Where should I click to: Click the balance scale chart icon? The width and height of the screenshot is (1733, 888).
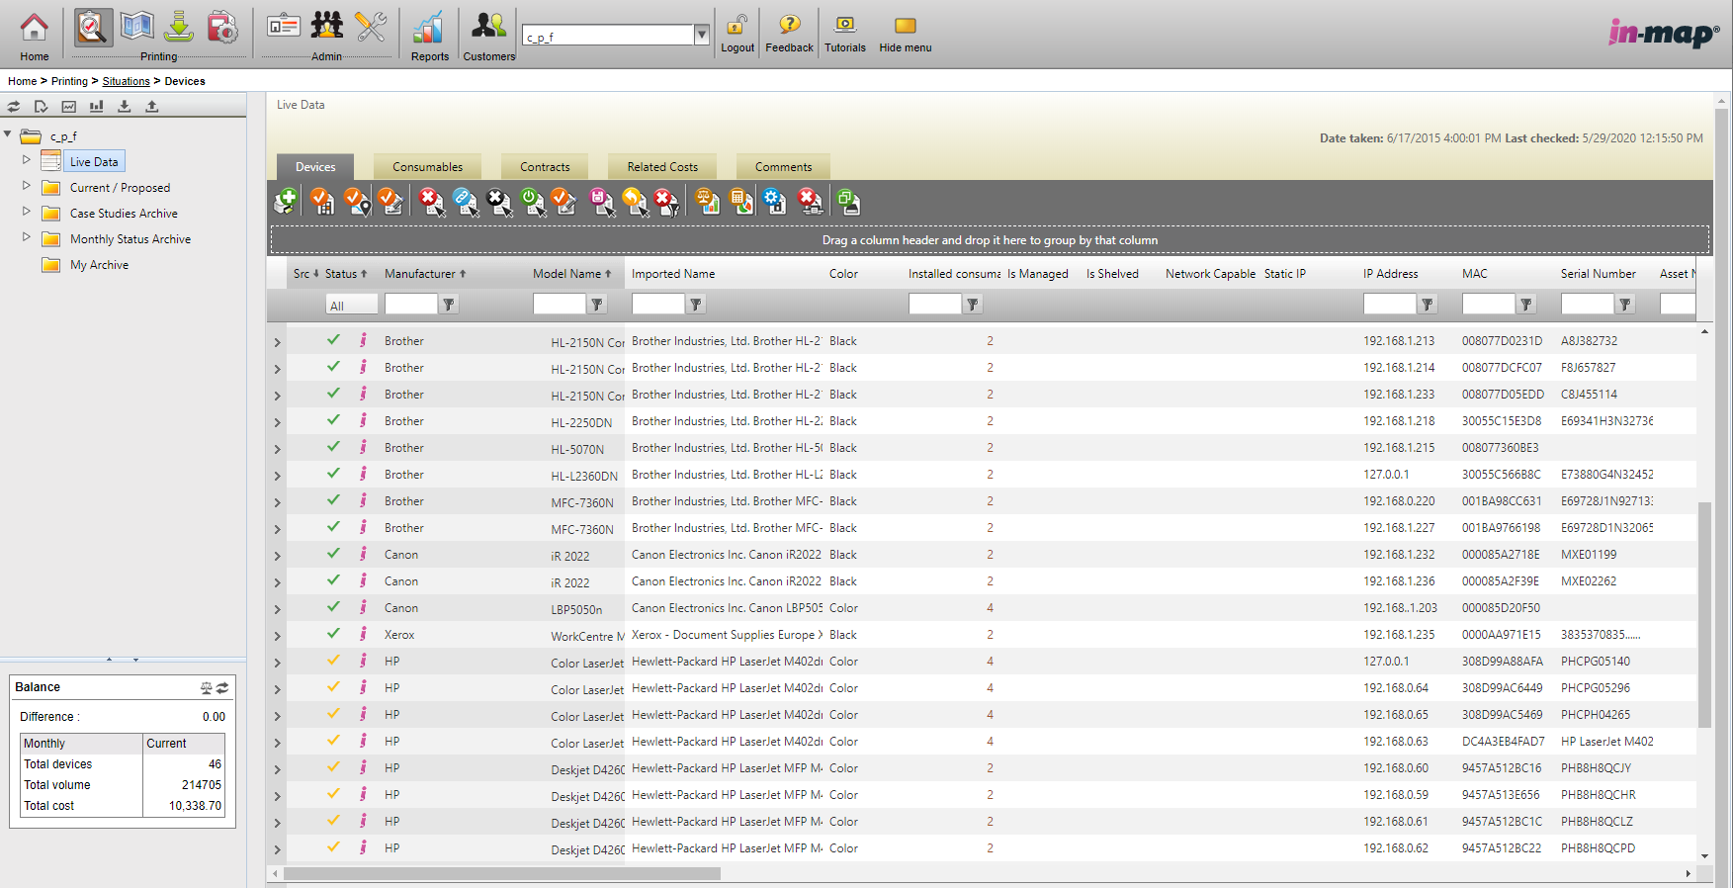coord(708,202)
